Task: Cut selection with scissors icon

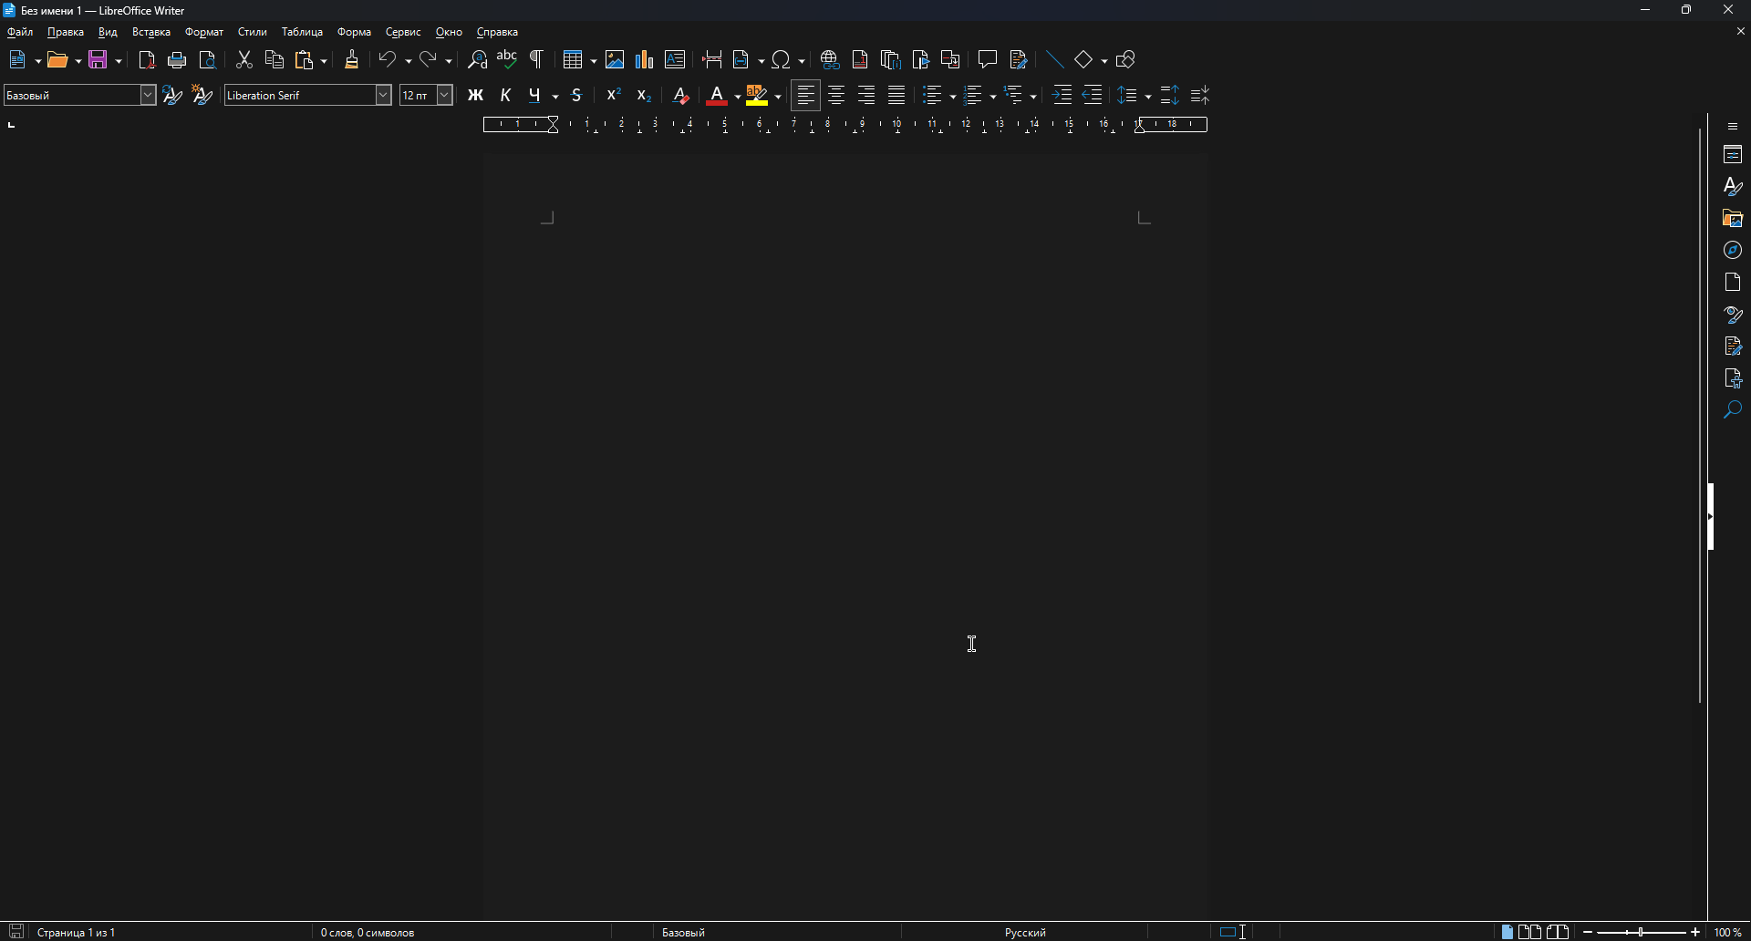Action: [243, 60]
